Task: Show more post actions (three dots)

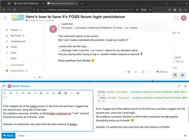Action: pyautogui.click(x=150, y=72)
